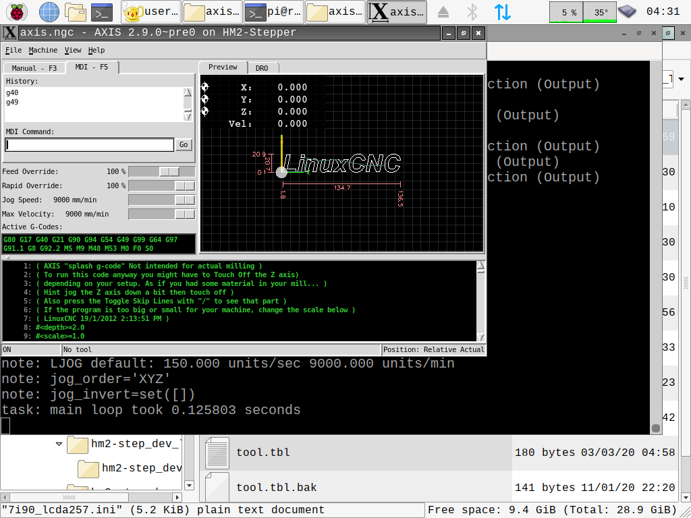Switch to the pi@r... terminal taskbar button

(273, 12)
